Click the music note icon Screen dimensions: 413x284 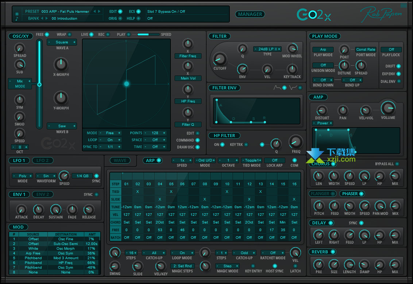[x=17, y=19]
